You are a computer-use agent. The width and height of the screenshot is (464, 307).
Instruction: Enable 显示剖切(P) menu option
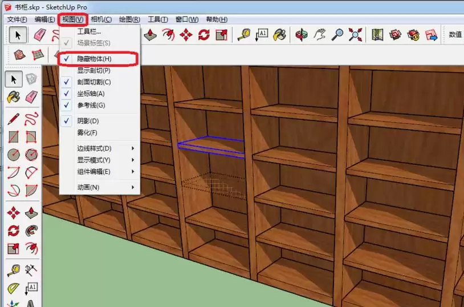99,70
